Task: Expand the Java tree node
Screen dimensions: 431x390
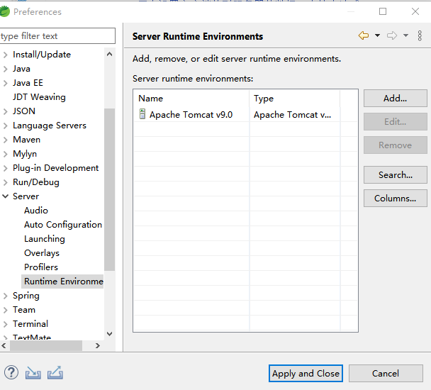Action: click(5, 69)
